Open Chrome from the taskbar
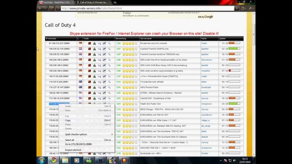Screen dimensions: 292x164 click(x=53, y=160)
